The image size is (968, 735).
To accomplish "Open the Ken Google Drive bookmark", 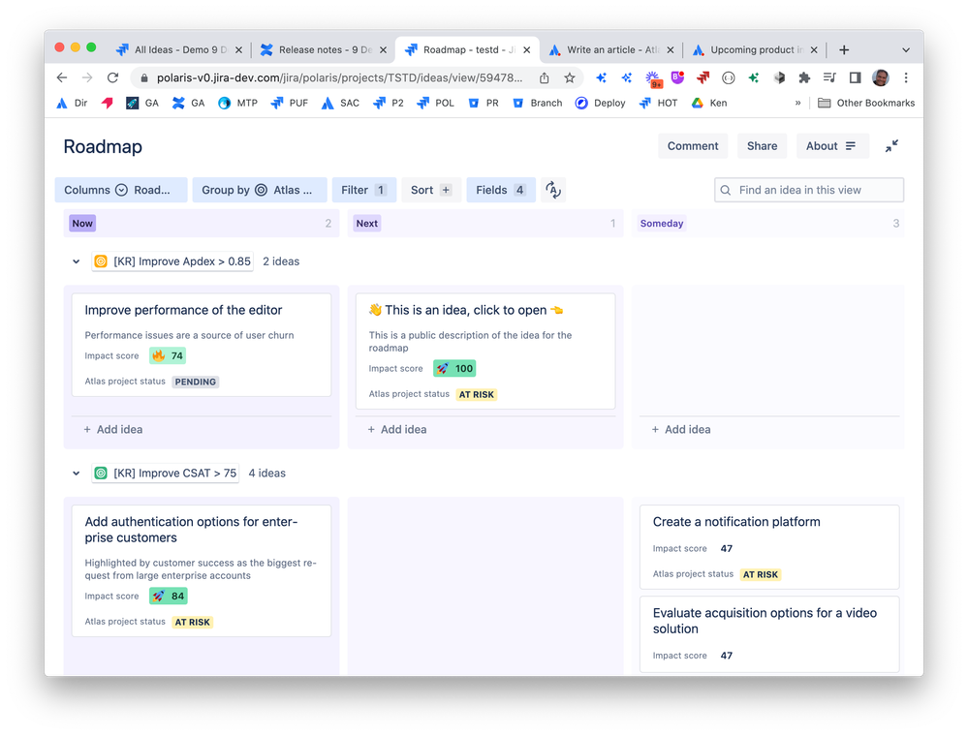I will 708,103.
